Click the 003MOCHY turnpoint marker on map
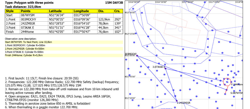The image size is (250, 109). click(x=137, y=56)
